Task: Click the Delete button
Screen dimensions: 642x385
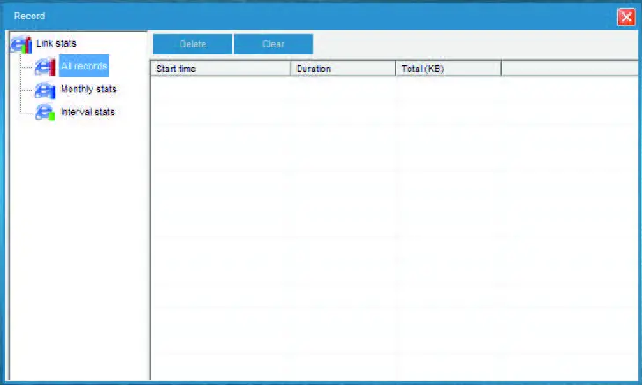Action: pos(193,44)
